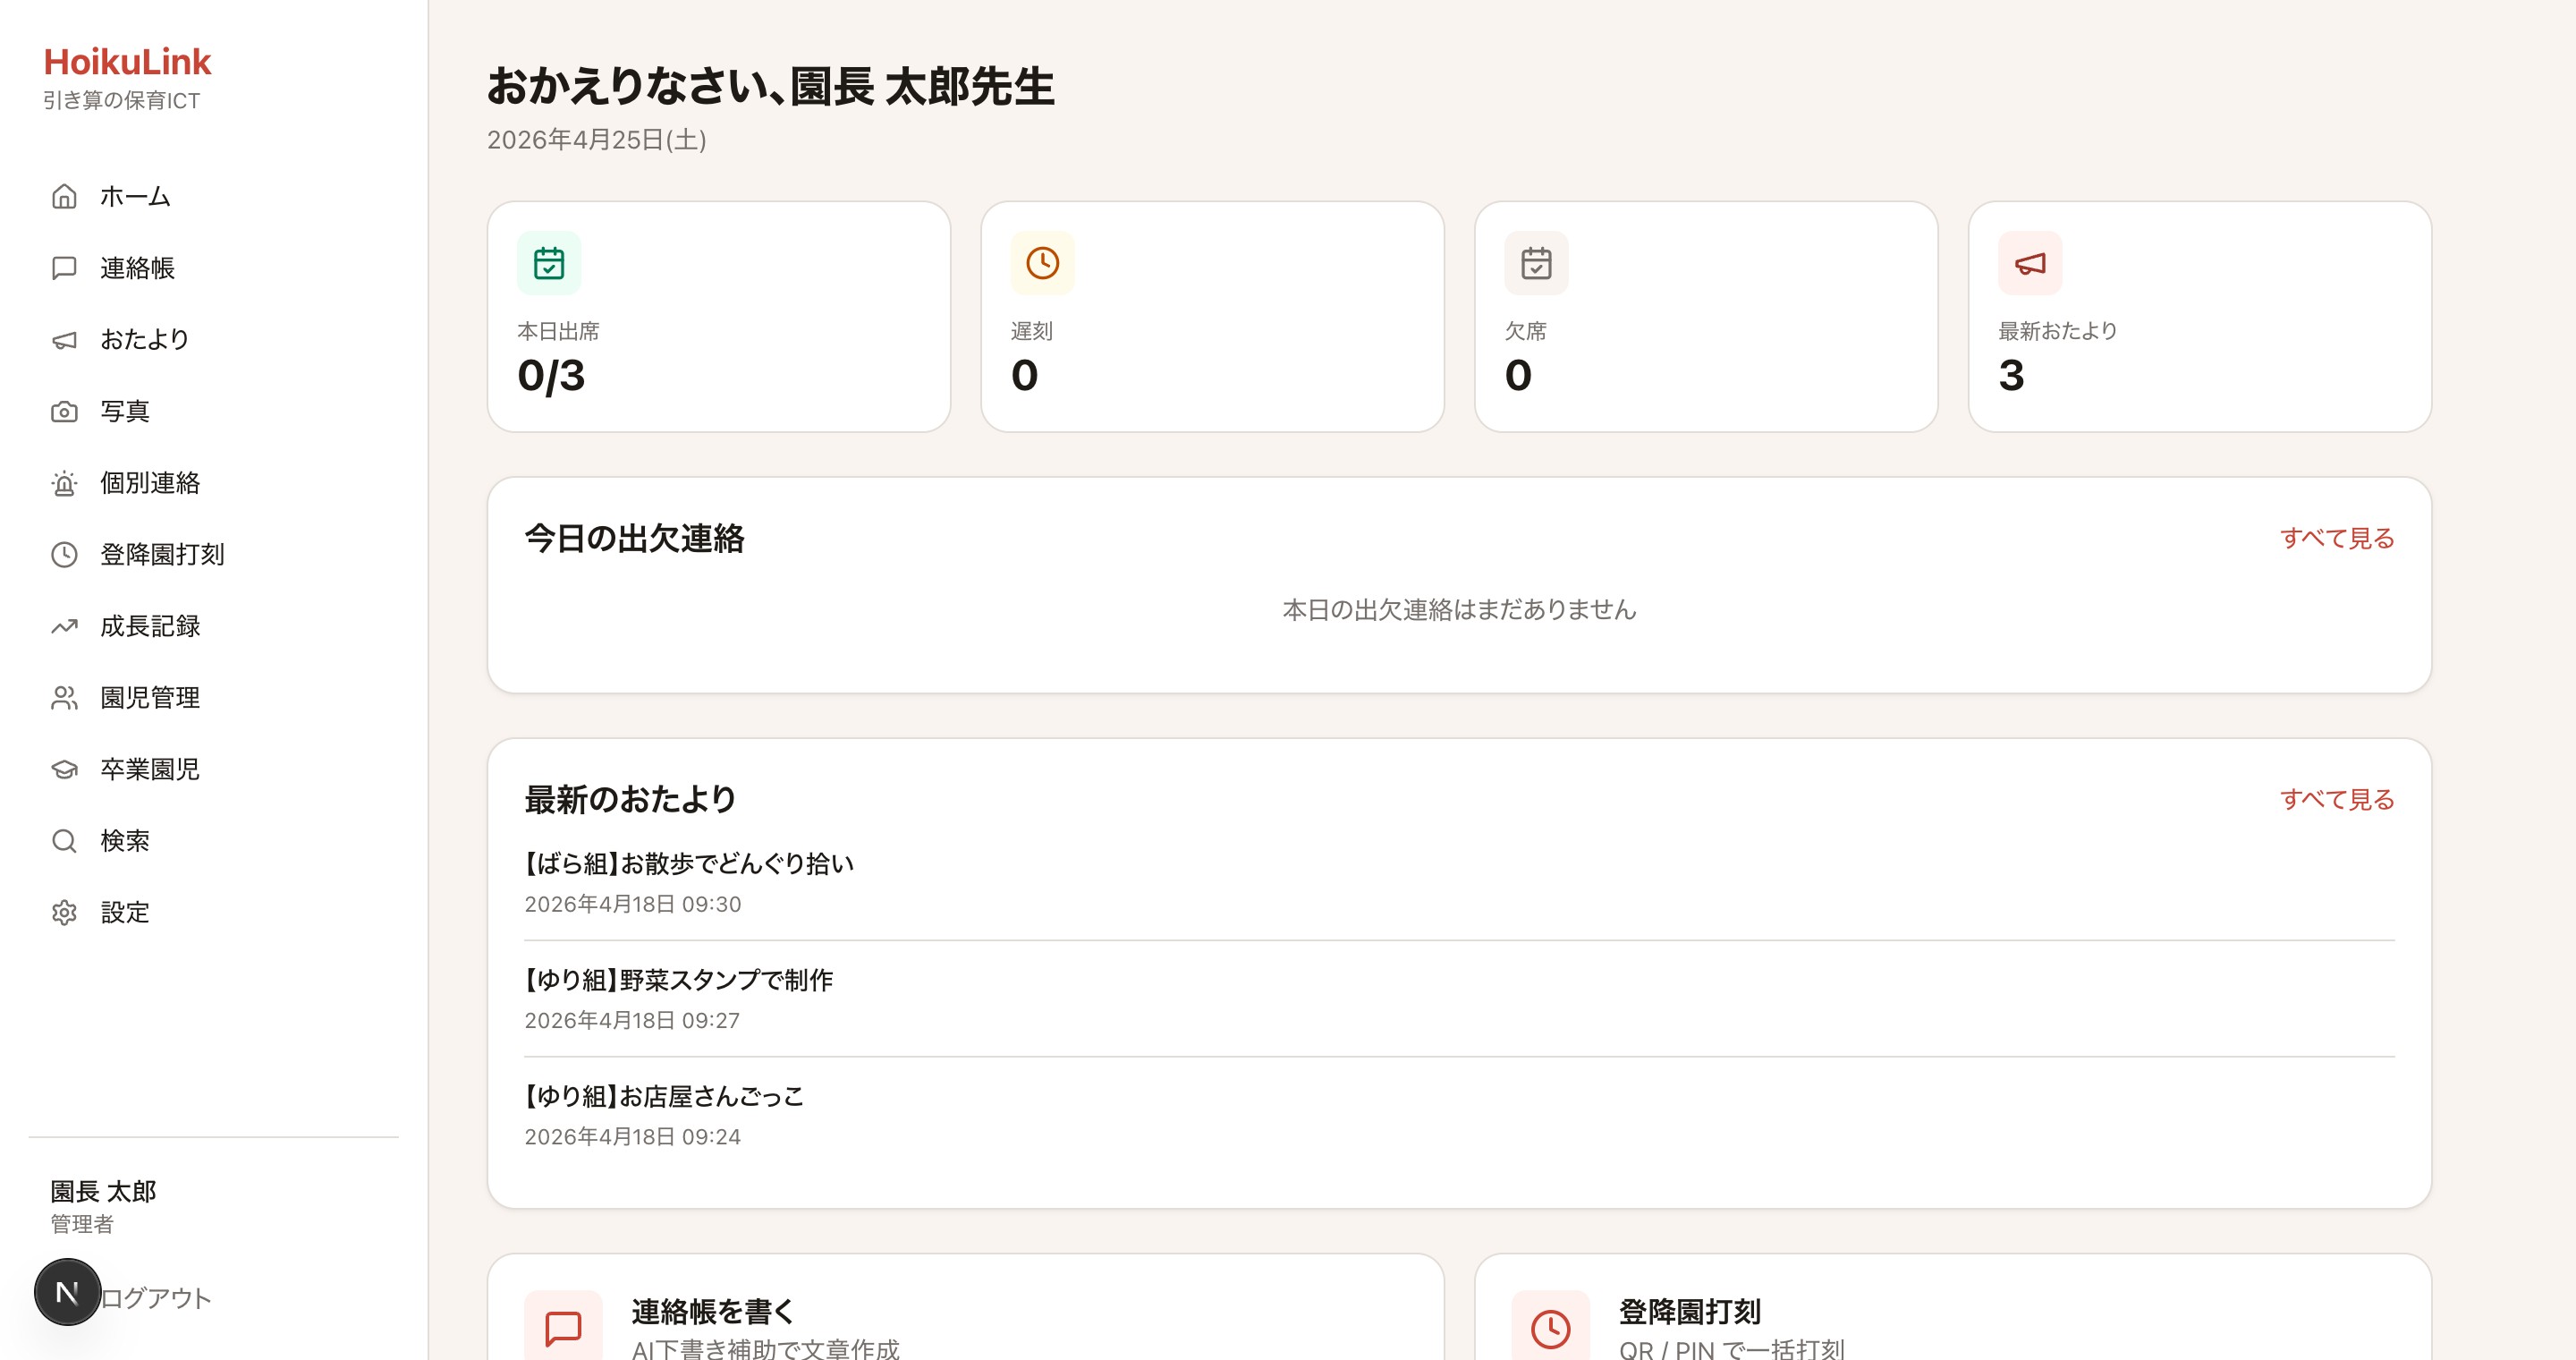This screenshot has width=2576, height=1360.
Task: Open 成長記録 via the trend graph icon
Action: coord(65,626)
